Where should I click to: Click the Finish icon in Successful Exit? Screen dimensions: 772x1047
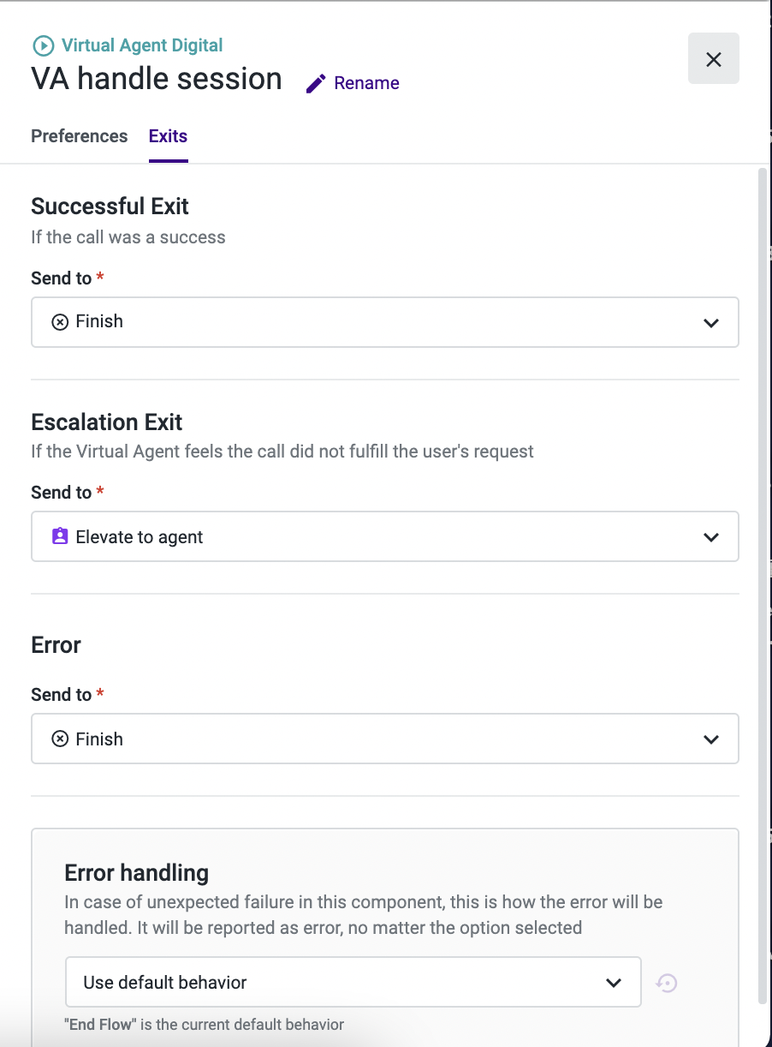click(x=60, y=322)
